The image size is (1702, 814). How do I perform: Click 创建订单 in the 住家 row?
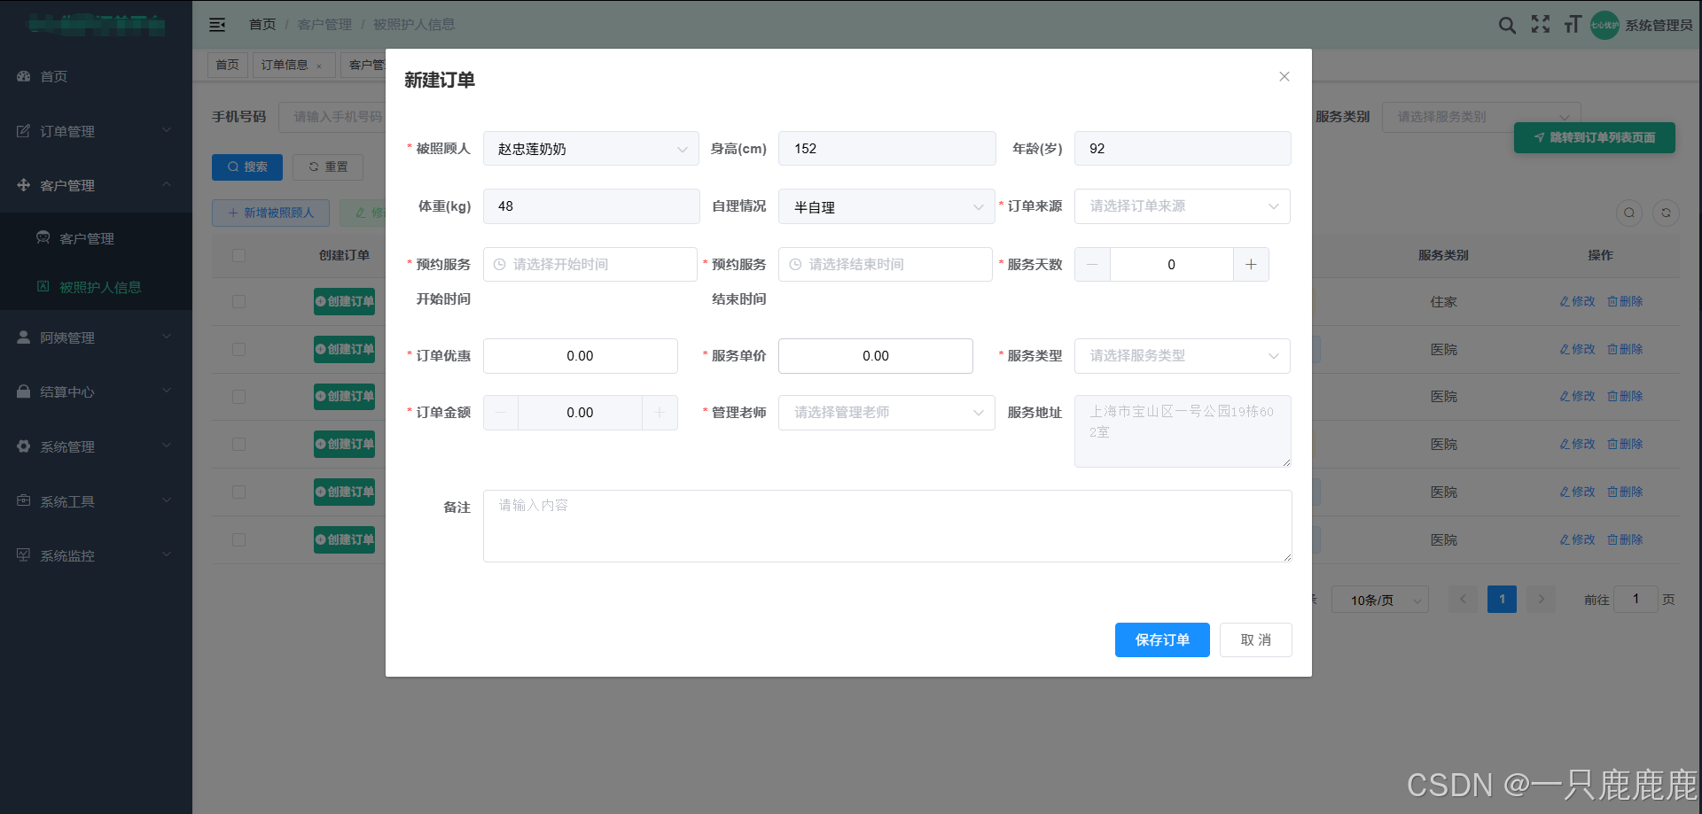pos(345,301)
